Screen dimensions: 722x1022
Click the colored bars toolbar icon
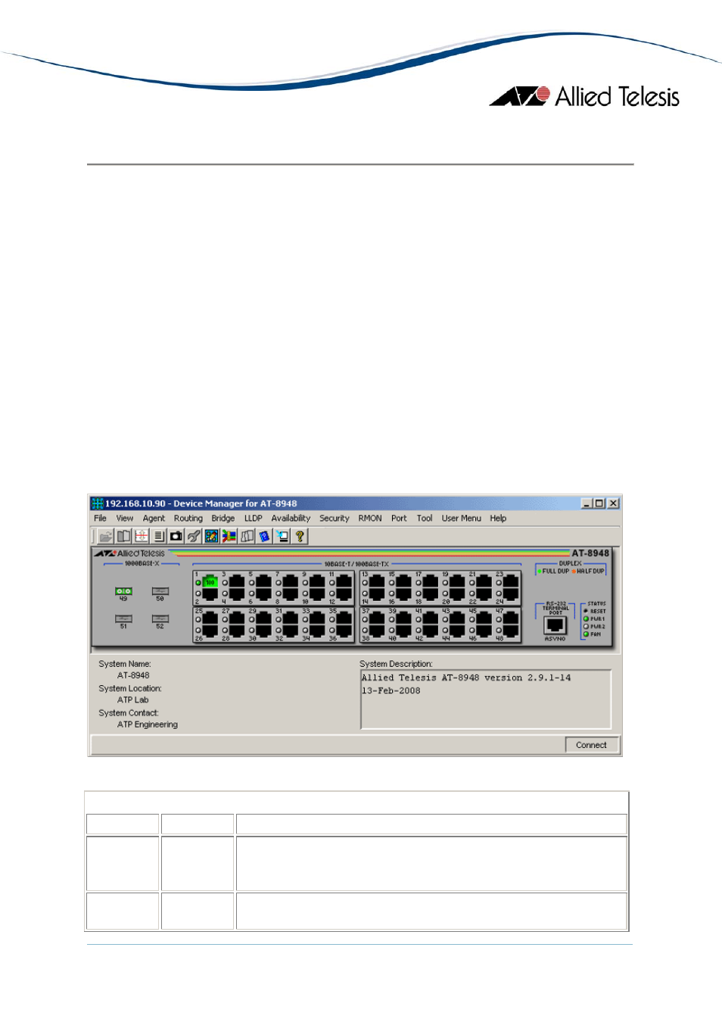coord(229,536)
